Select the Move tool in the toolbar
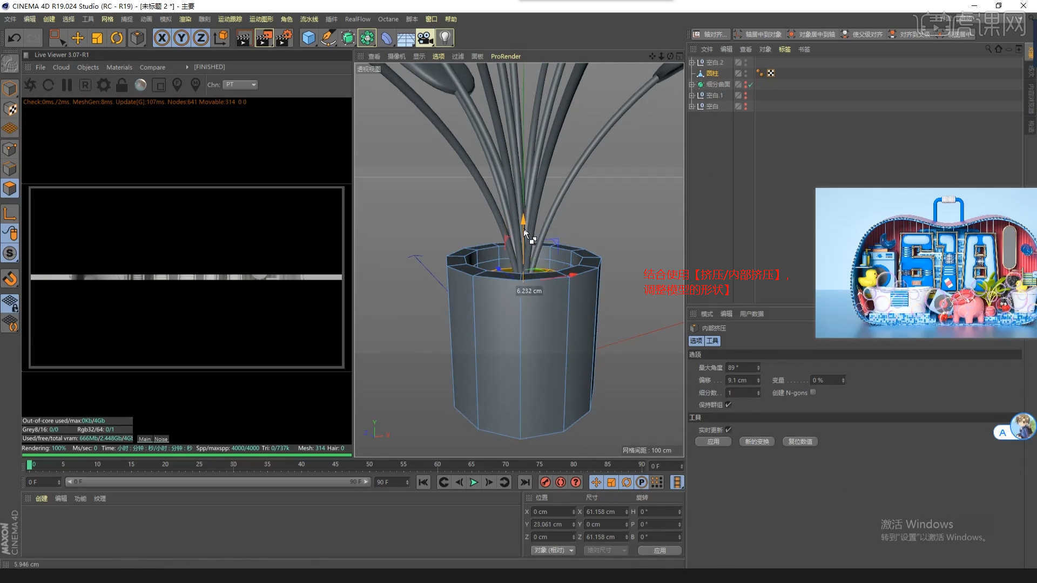The width and height of the screenshot is (1037, 583). click(78, 38)
